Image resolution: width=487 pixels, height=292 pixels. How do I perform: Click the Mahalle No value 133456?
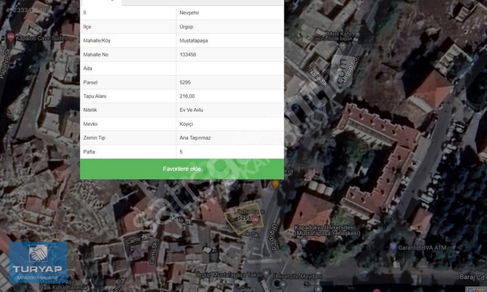(188, 55)
